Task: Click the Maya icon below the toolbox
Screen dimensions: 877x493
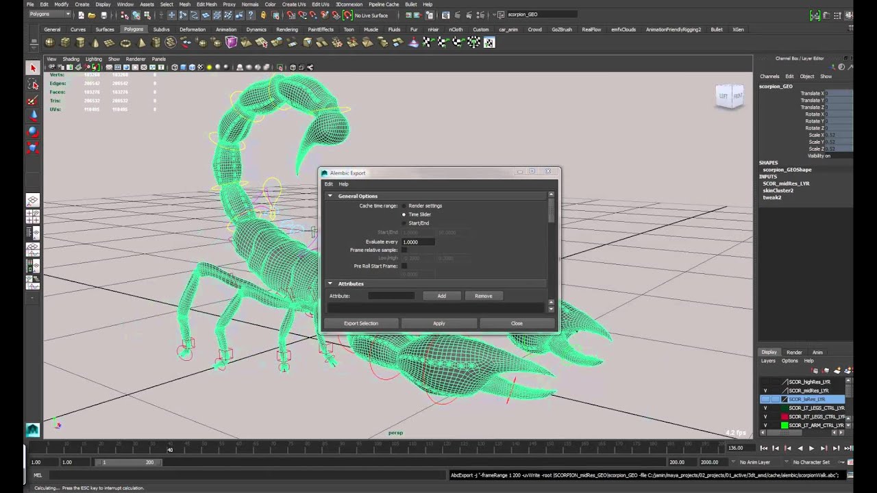Action: (33, 430)
